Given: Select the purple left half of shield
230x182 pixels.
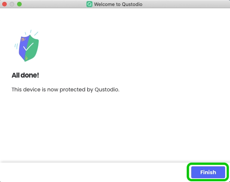Looking at the screenshot, I should tap(23, 48).
